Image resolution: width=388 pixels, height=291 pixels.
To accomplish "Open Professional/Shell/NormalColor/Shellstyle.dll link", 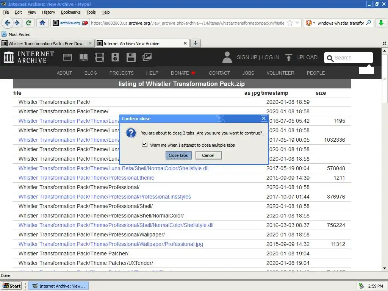I will (116, 225).
